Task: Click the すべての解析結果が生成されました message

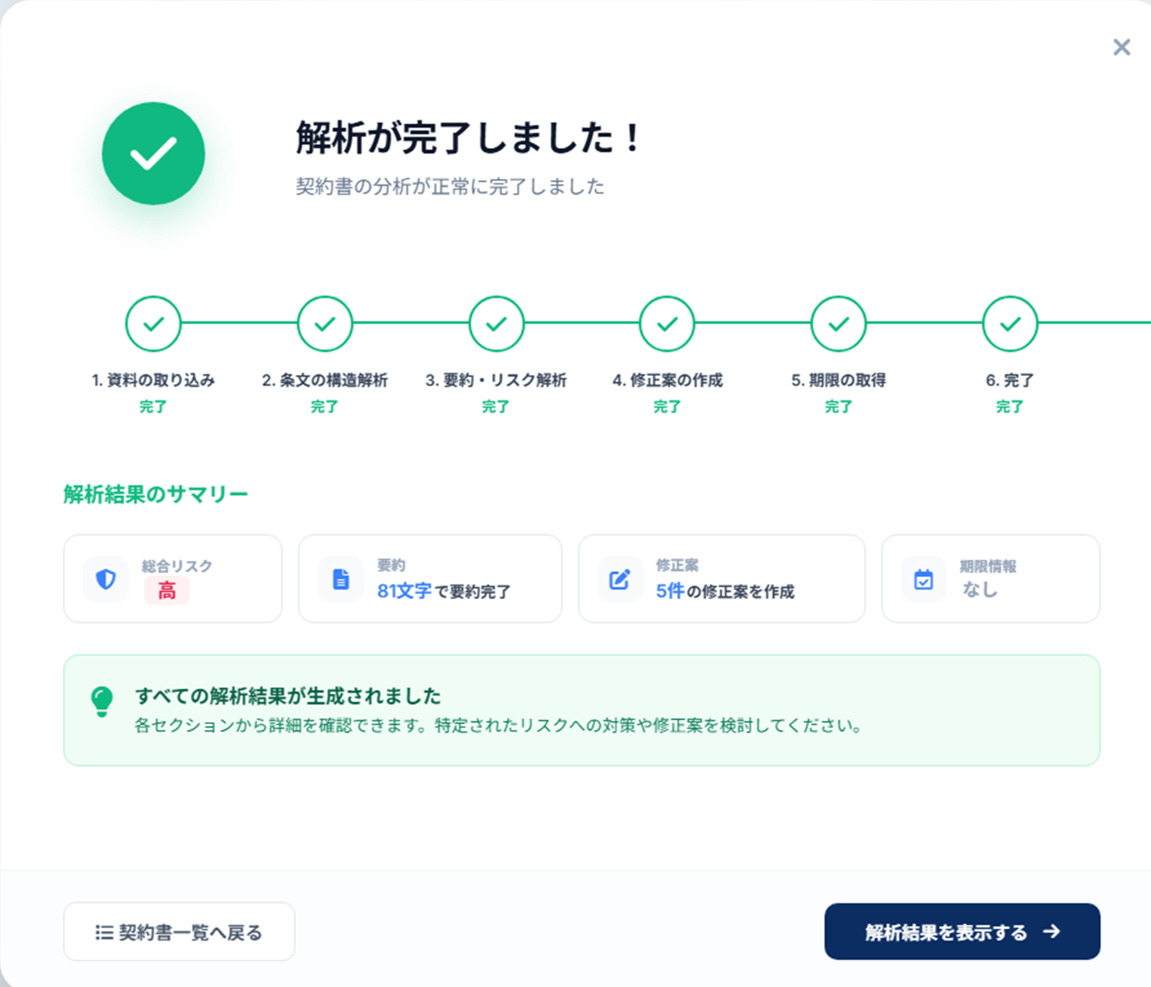Action: pos(288,696)
